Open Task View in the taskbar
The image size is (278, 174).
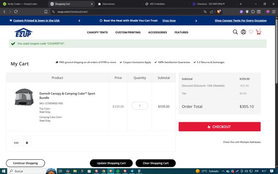60,171
